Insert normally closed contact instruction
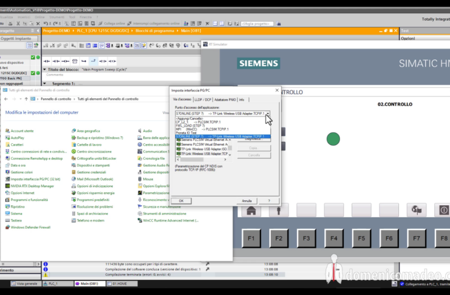Viewport: 450px width, 295px height. click(x=56, y=61)
